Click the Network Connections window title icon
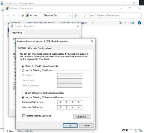The image size is (144, 133). (x=7, y=8)
